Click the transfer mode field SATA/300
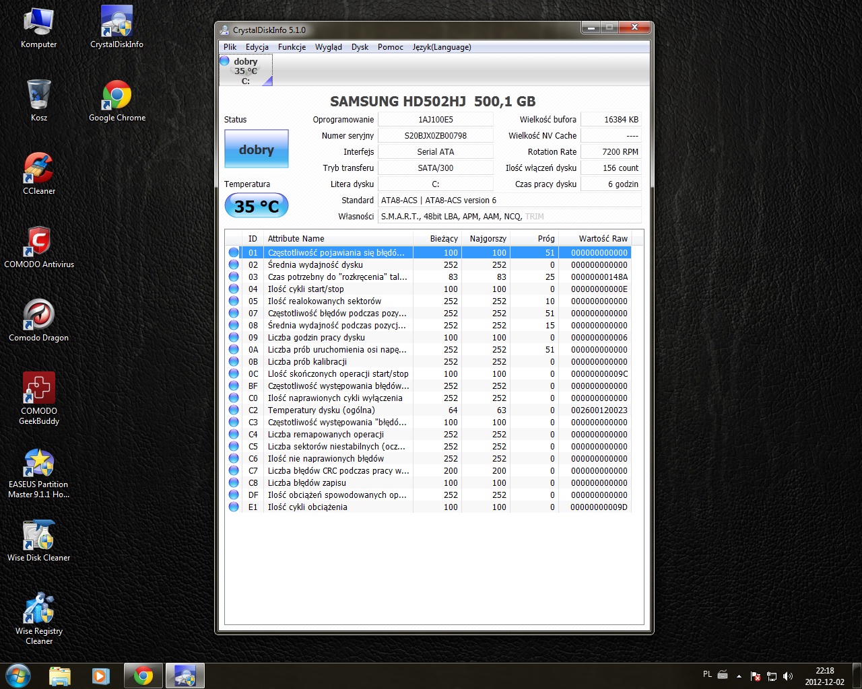Screen dimensions: 862x689 click(x=436, y=168)
